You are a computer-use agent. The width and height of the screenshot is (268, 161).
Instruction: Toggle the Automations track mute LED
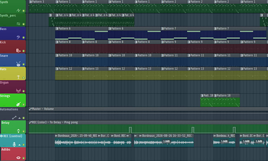point(24,118)
